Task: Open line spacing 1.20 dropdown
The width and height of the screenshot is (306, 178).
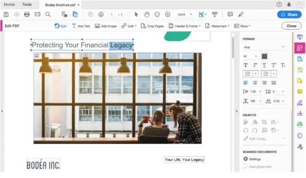Action: [x=260, y=91]
